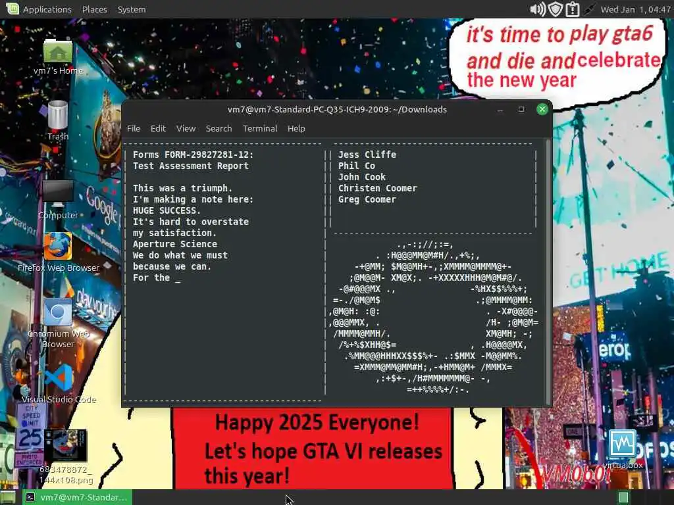Viewport: 674px width, 505px height.
Task: Open the terminal Help menu
Action: pyautogui.click(x=296, y=128)
